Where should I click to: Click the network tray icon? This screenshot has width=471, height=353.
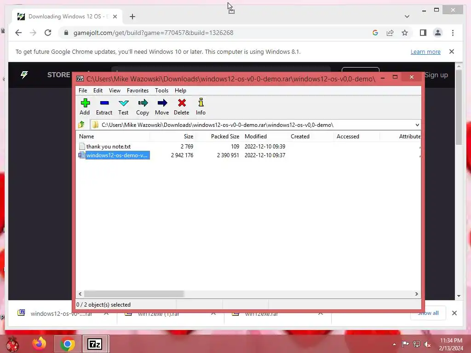[x=417, y=344]
